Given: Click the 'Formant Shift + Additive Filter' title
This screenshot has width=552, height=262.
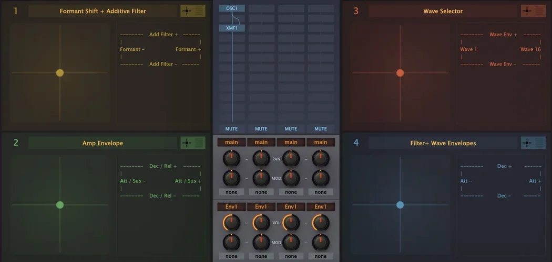Looking at the screenshot, I should [103, 11].
